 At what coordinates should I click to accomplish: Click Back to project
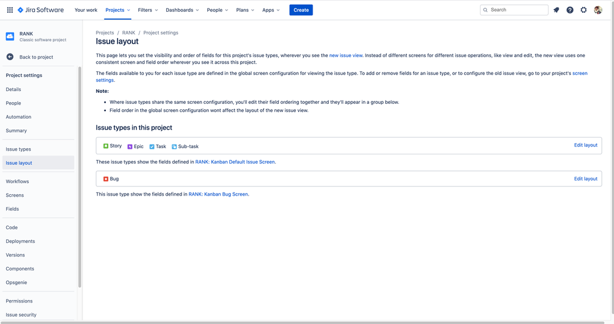pyautogui.click(x=36, y=57)
